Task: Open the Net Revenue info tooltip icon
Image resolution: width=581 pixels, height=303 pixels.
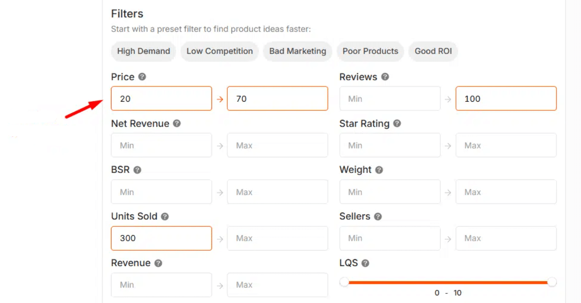Action: (177, 124)
